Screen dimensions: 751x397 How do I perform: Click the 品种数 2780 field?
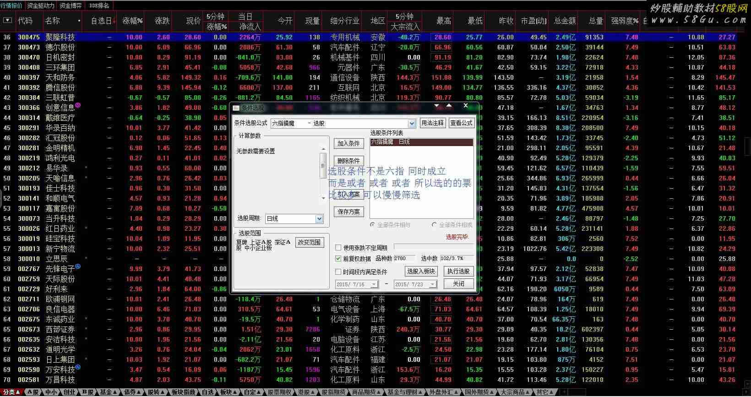click(405, 258)
